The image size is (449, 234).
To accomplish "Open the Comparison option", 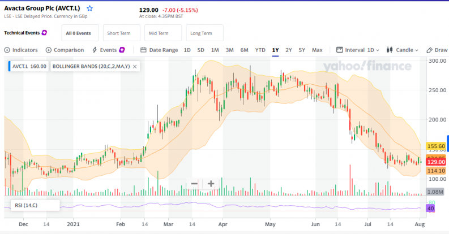I will (65, 50).
